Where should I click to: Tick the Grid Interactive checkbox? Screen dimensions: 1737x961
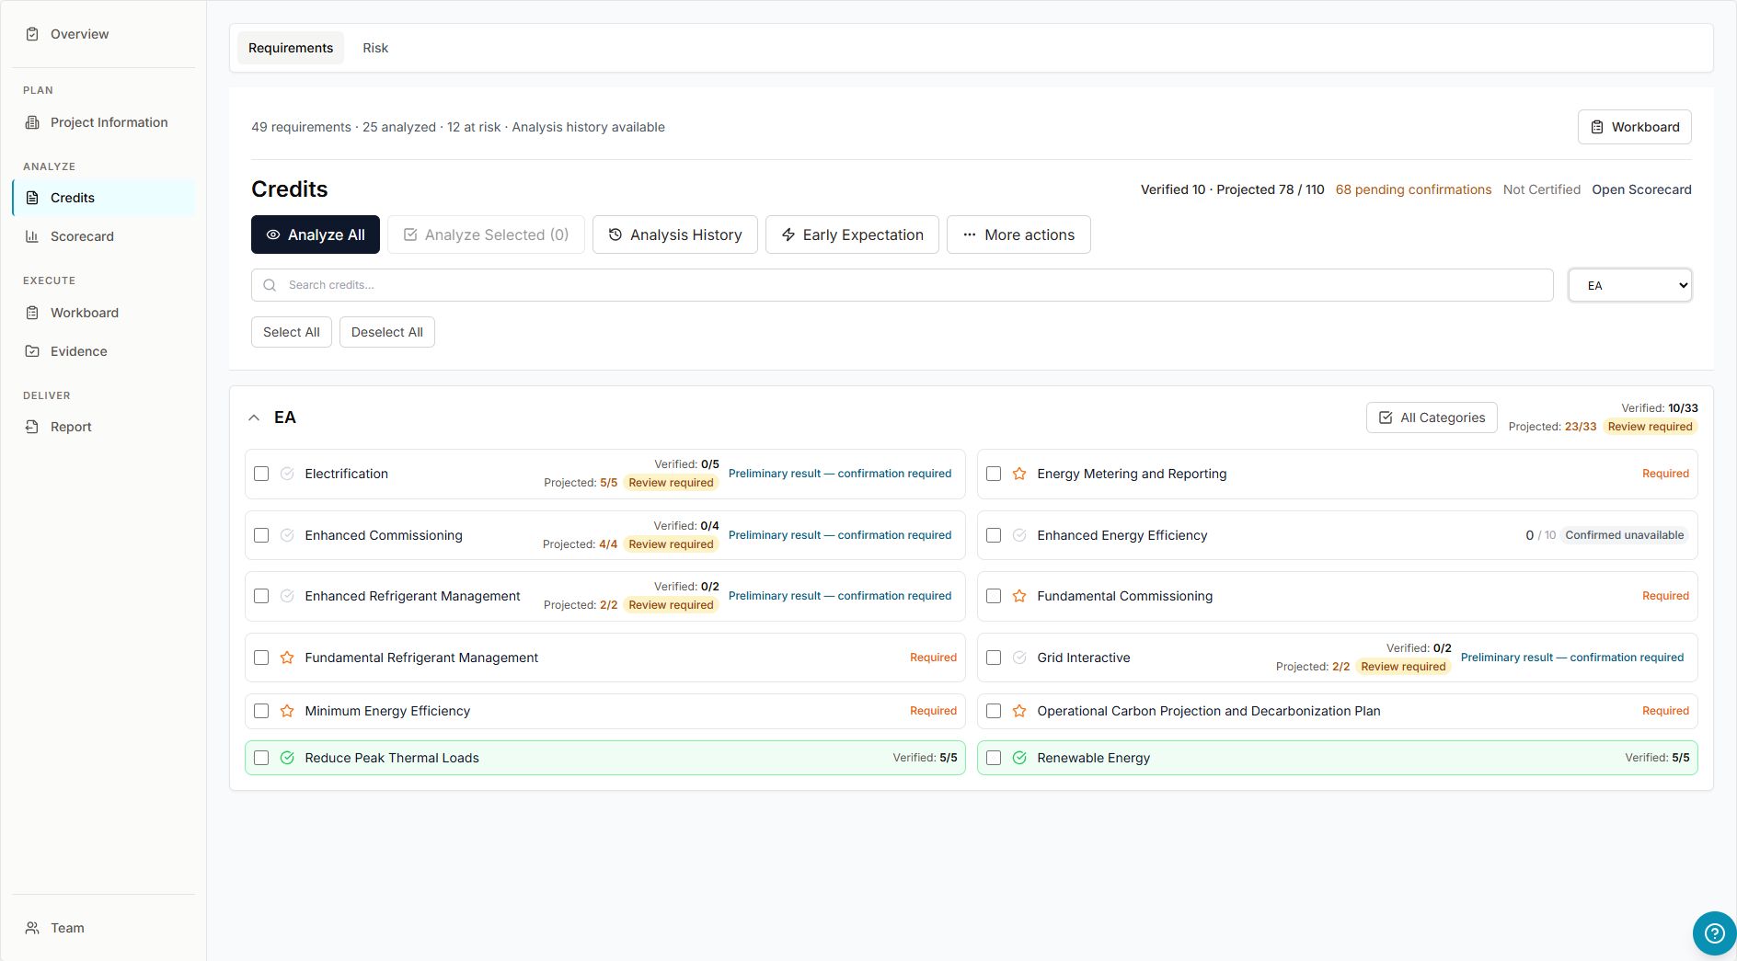coord(994,658)
